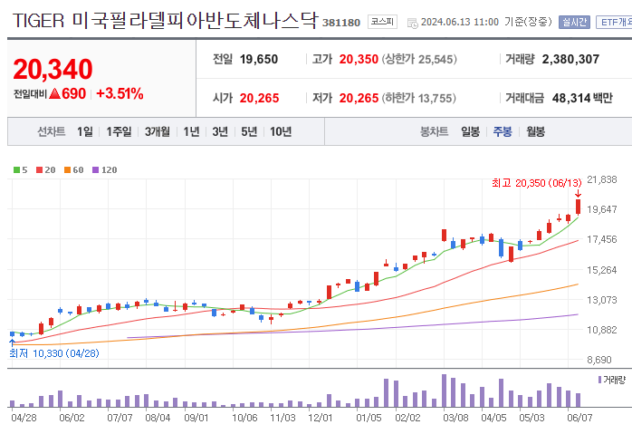Click the 12/01 date axis label
This screenshot has width=632, height=434.
pos(321,418)
